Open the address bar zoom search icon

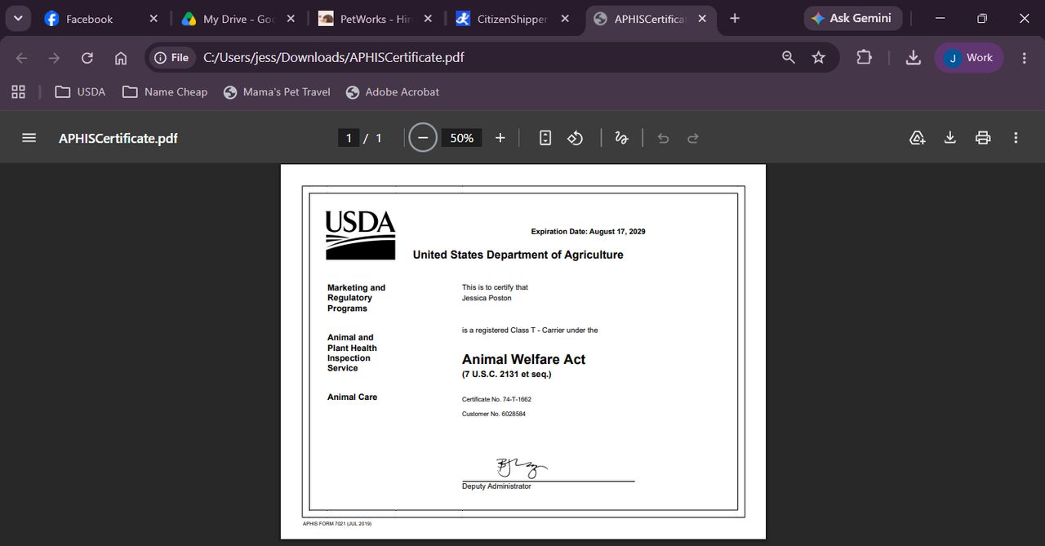(x=788, y=57)
